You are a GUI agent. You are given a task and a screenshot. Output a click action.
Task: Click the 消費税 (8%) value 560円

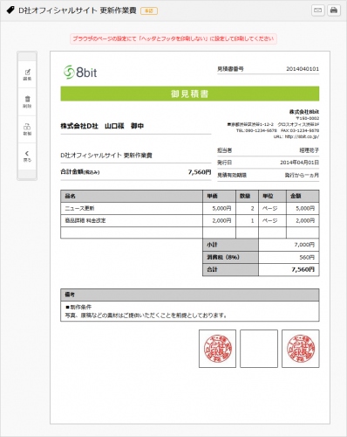(x=307, y=258)
